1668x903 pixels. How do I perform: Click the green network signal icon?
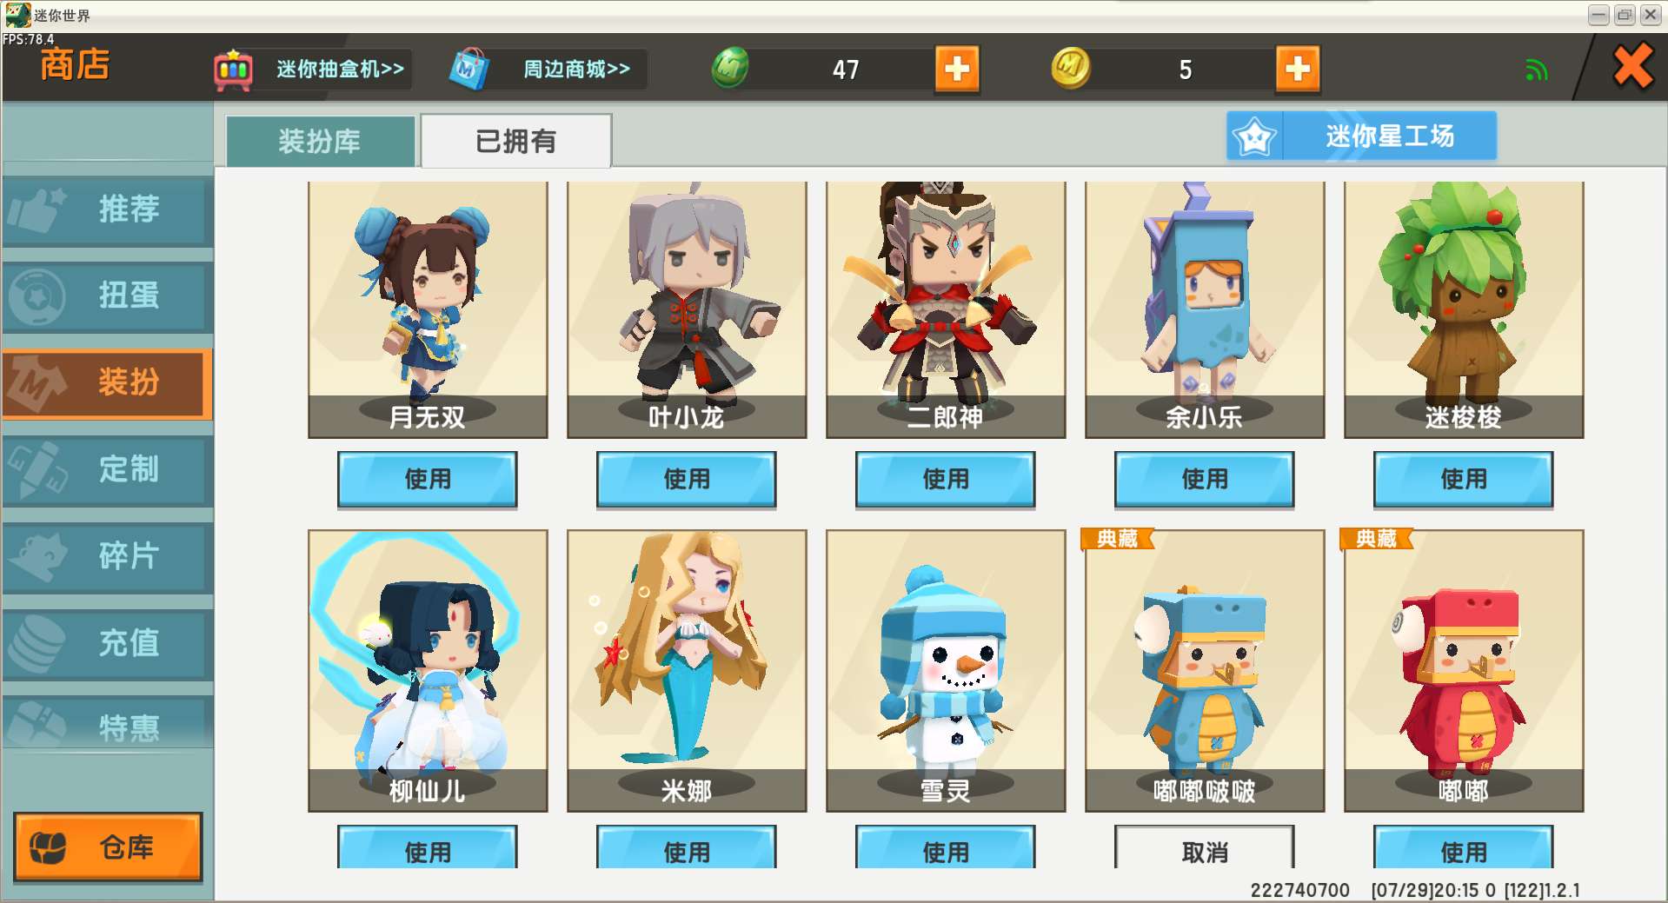click(1537, 70)
